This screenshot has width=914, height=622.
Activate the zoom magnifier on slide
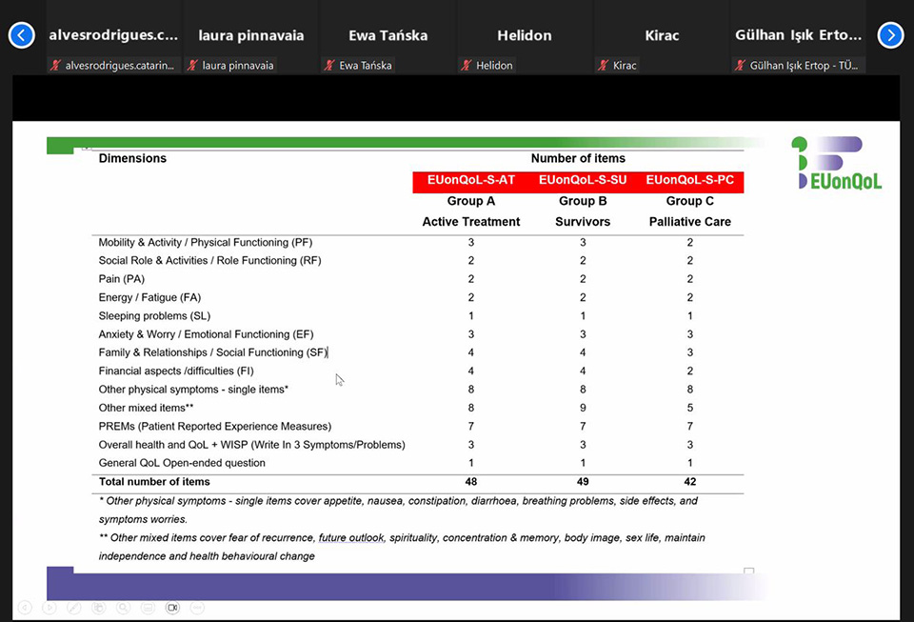point(124,608)
